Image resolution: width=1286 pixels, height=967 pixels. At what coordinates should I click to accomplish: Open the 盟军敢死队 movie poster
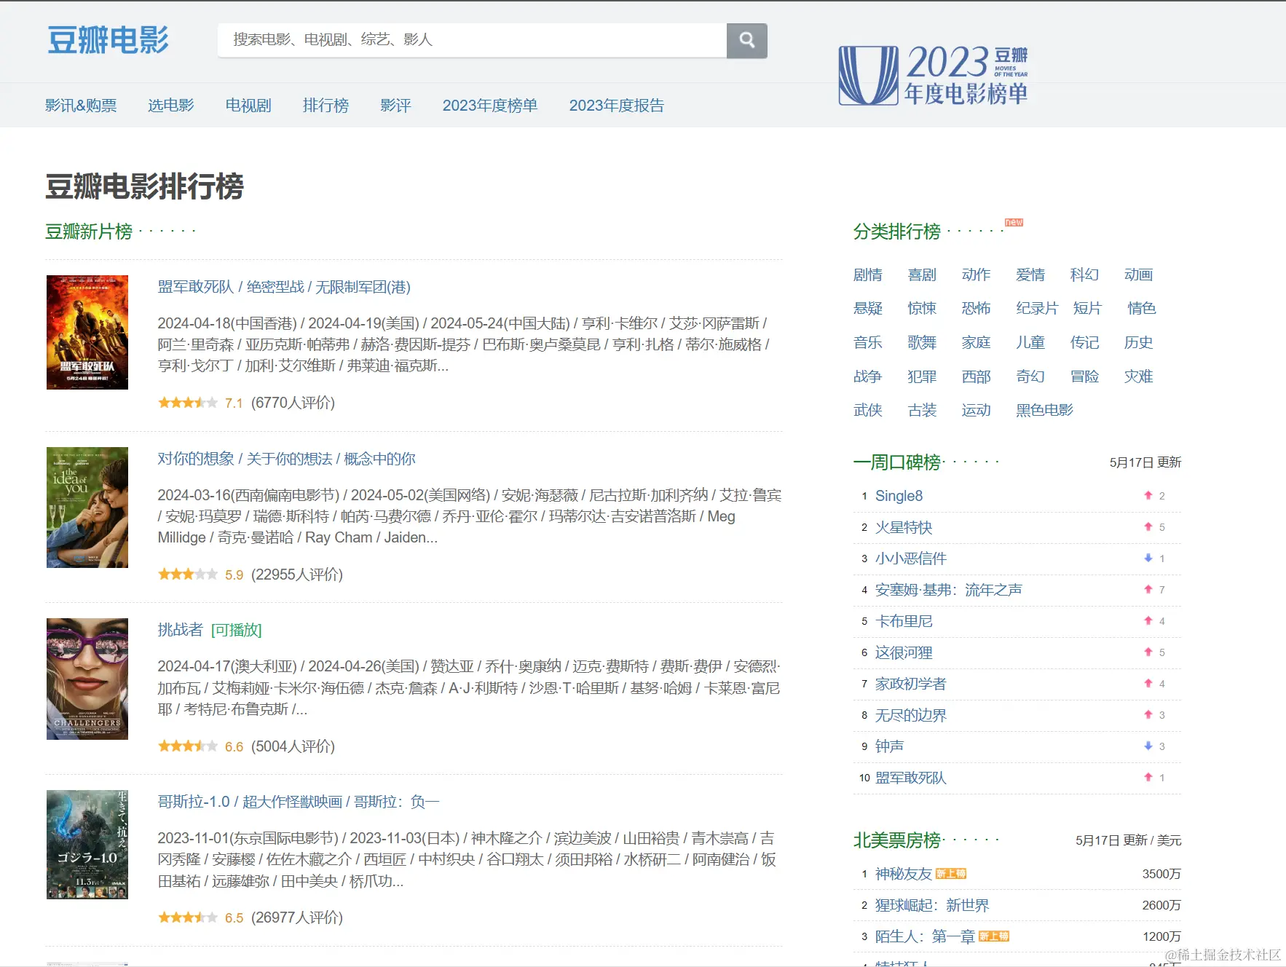(x=87, y=332)
